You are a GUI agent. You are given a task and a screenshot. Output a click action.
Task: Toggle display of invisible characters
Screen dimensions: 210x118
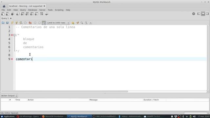point(86,23)
